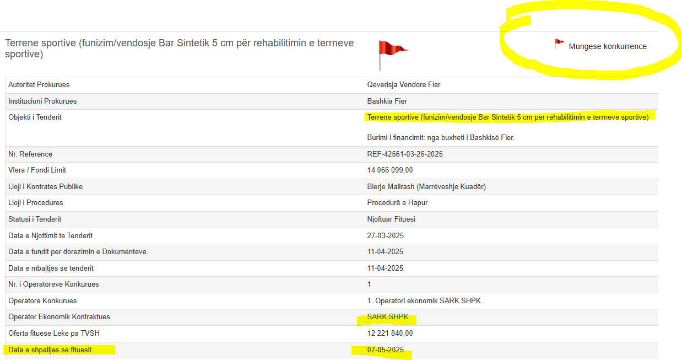Click the Terrene sportive page heading
The image size is (682, 360).
coord(179,49)
